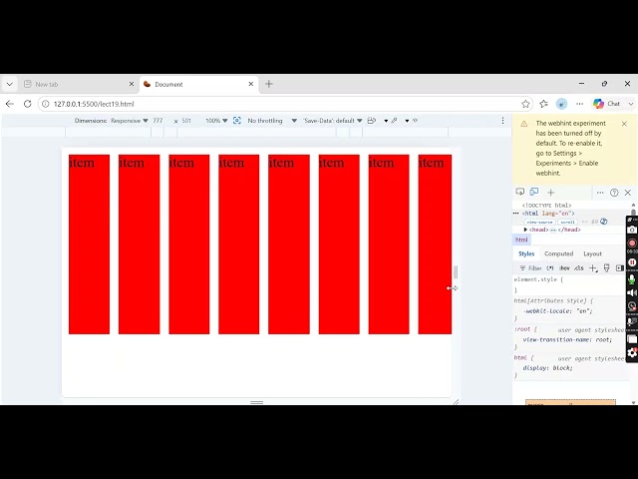Open the Responsive dimensions dropdown

point(129,121)
